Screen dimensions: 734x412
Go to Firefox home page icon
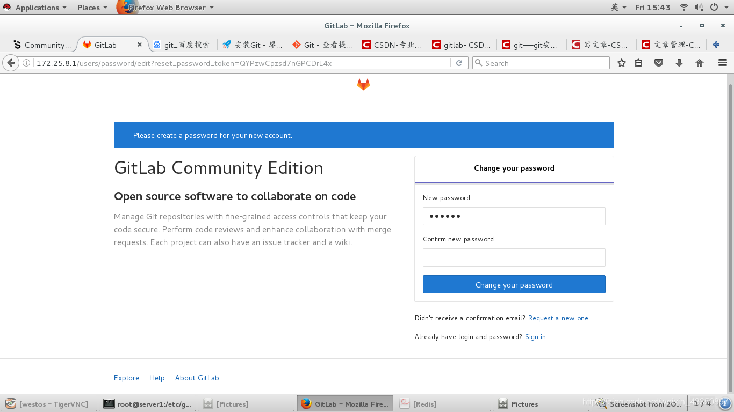pos(700,63)
